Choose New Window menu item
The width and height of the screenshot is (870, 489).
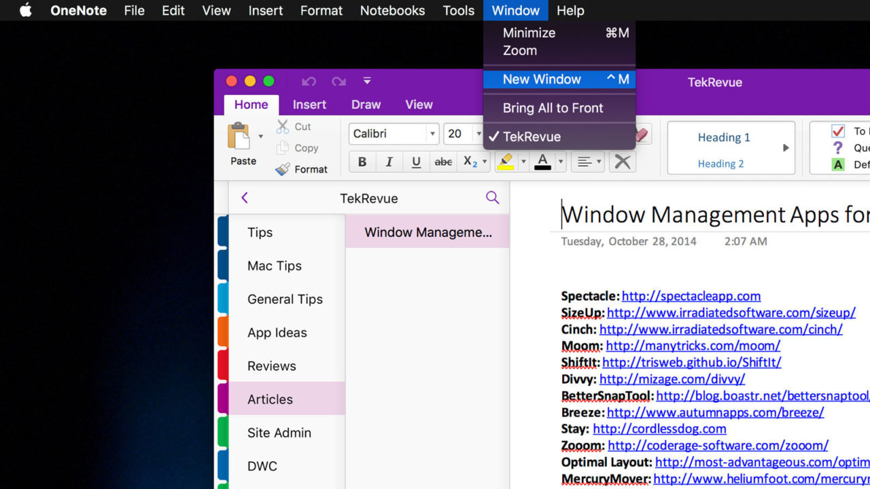559,79
